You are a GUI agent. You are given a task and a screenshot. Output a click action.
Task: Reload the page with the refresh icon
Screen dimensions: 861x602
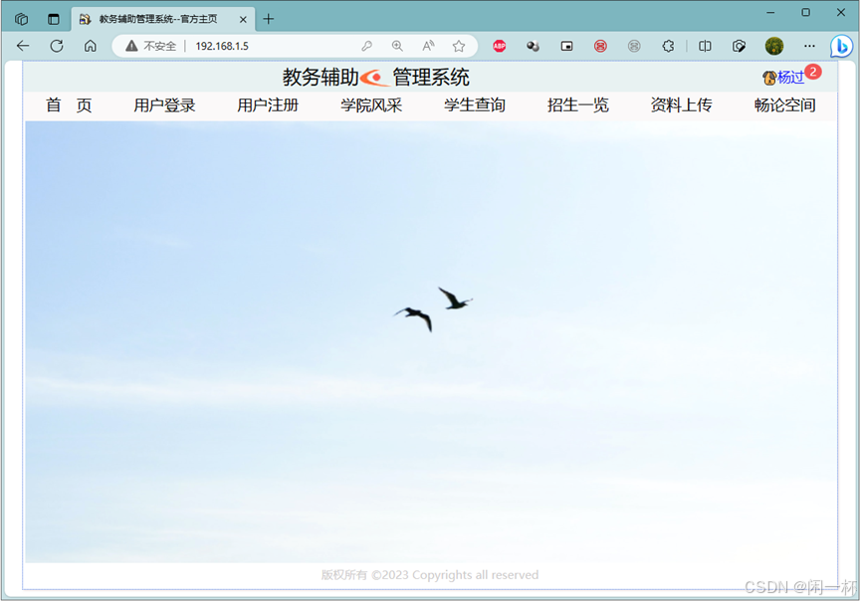[57, 46]
